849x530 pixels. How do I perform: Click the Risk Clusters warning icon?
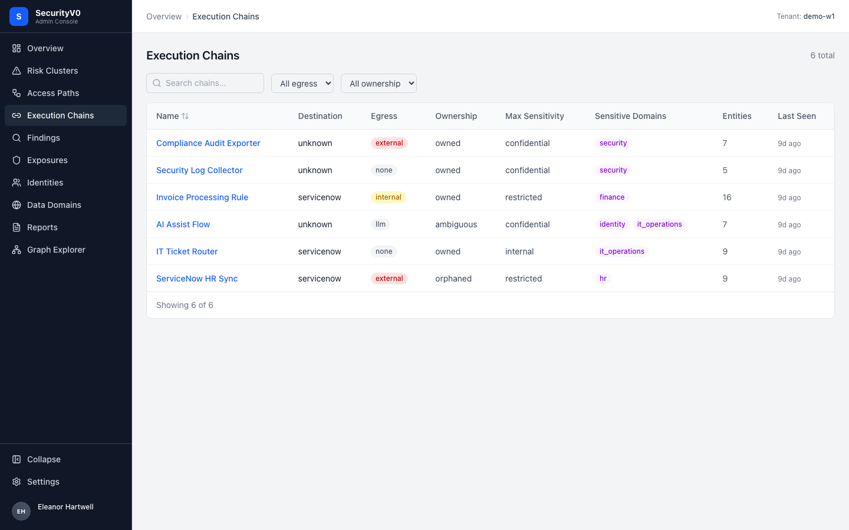coord(17,71)
